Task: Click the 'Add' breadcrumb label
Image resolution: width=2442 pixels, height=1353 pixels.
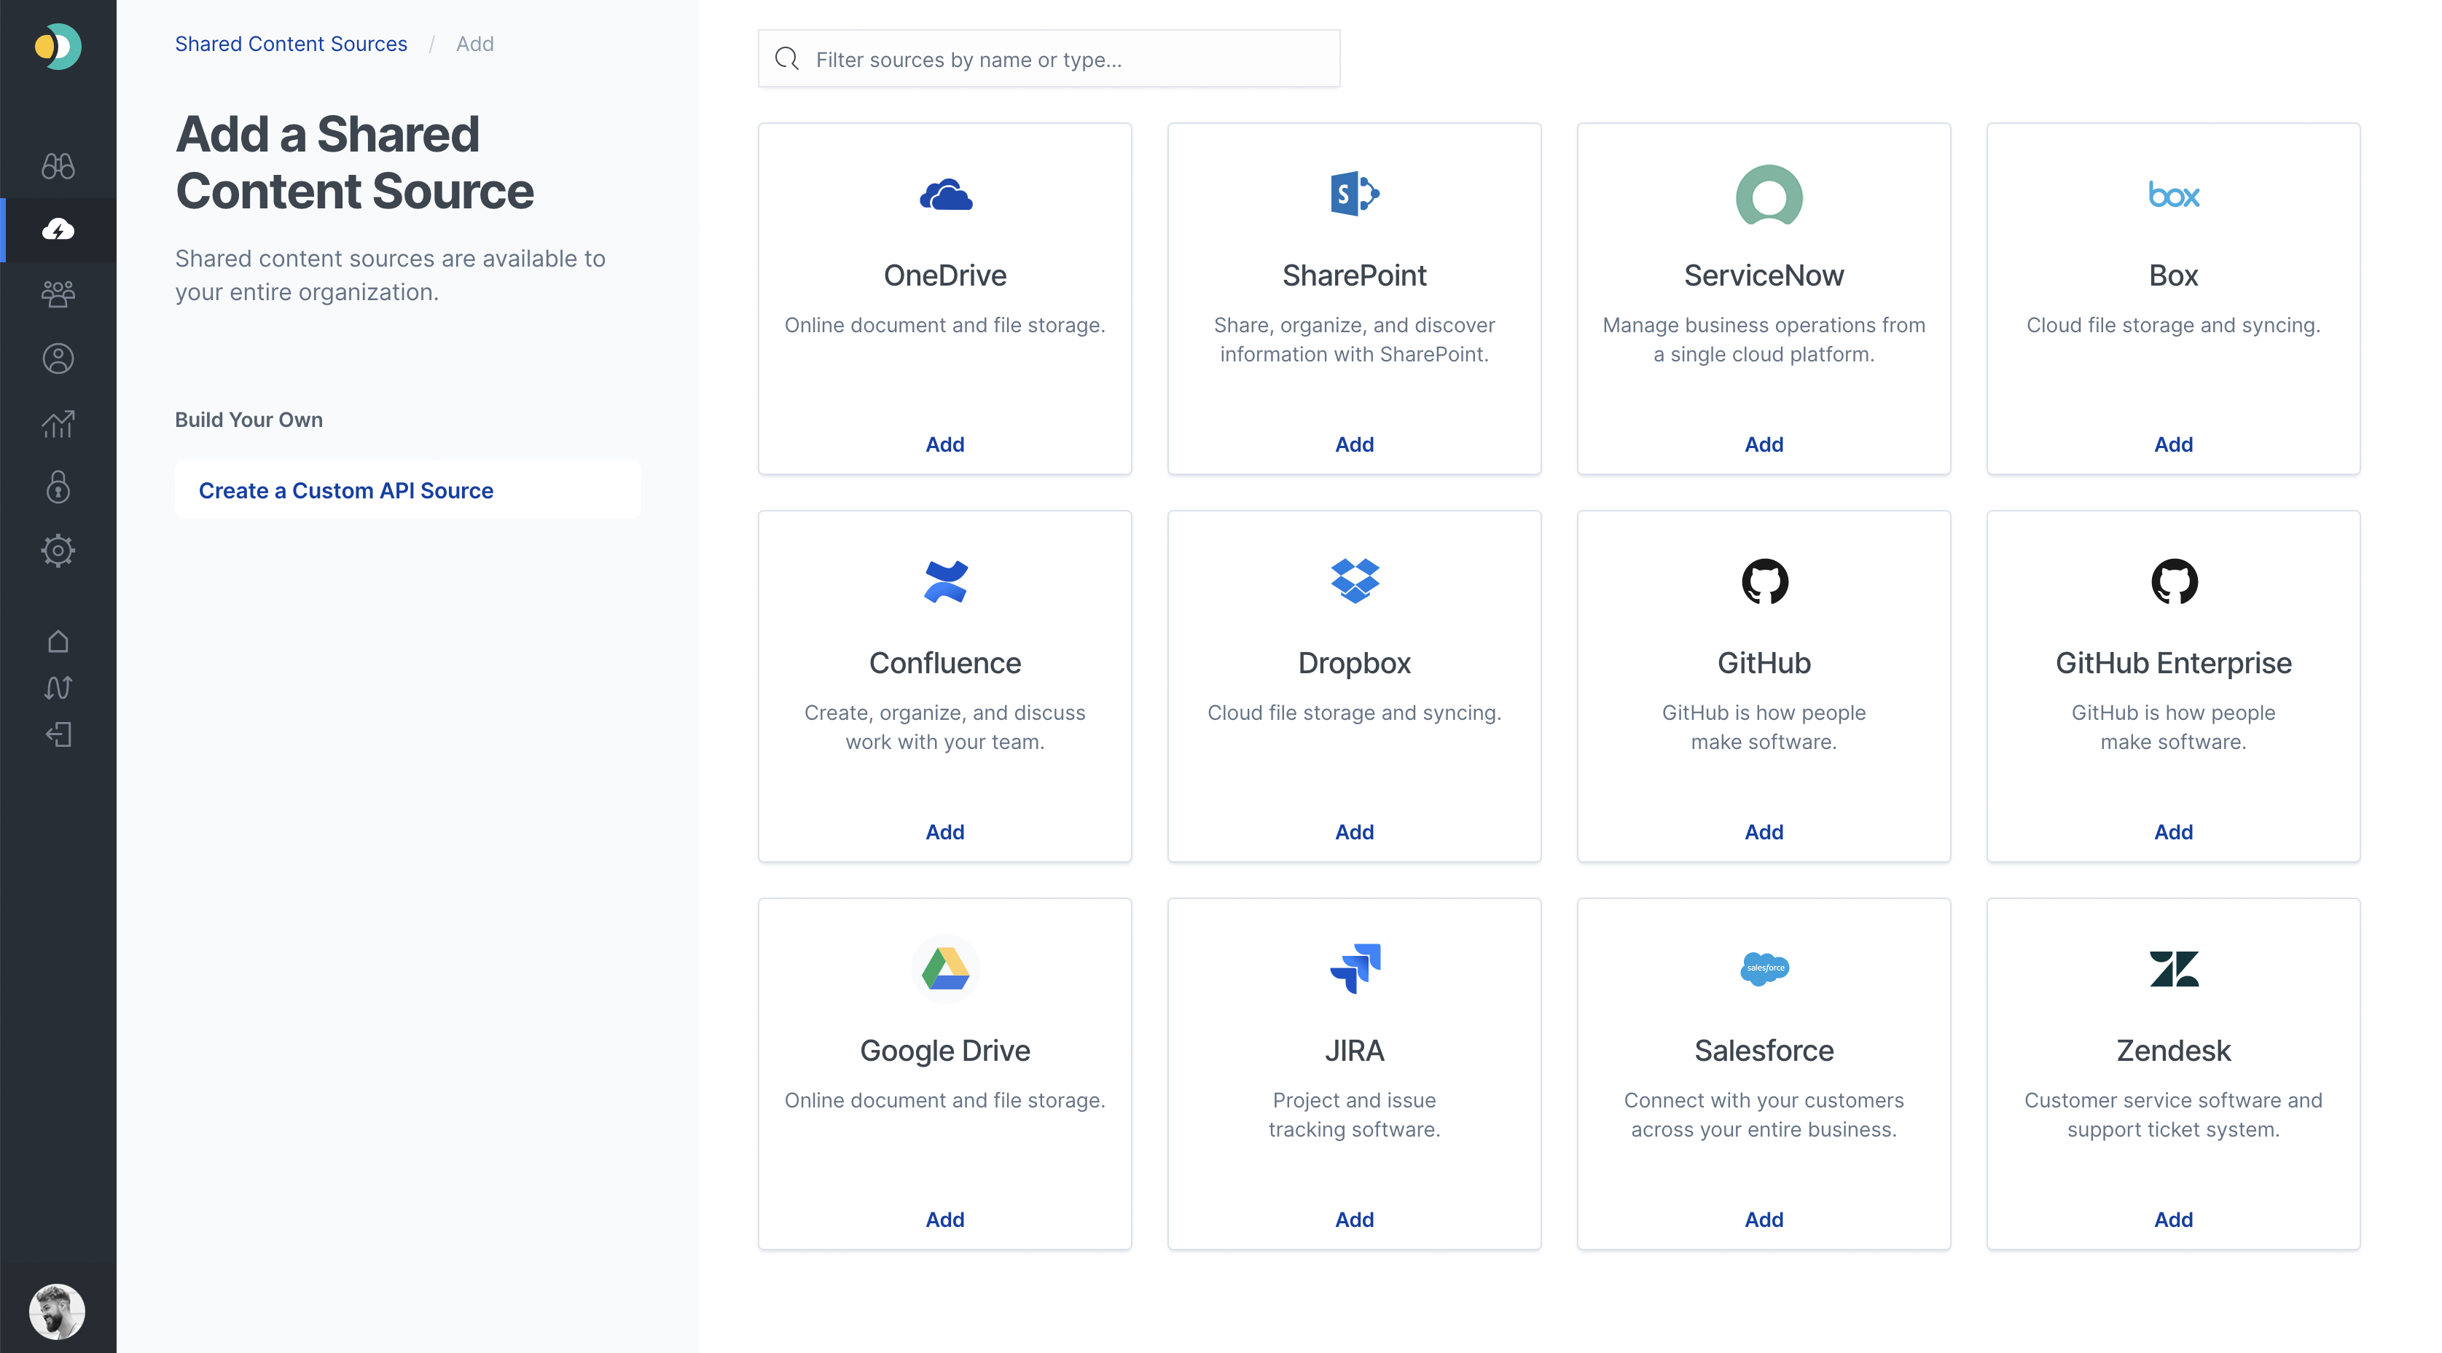Action: click(474, 44)
